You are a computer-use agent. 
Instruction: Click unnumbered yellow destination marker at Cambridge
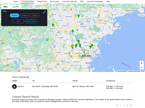pyautogui.click(x=79, y=54)
